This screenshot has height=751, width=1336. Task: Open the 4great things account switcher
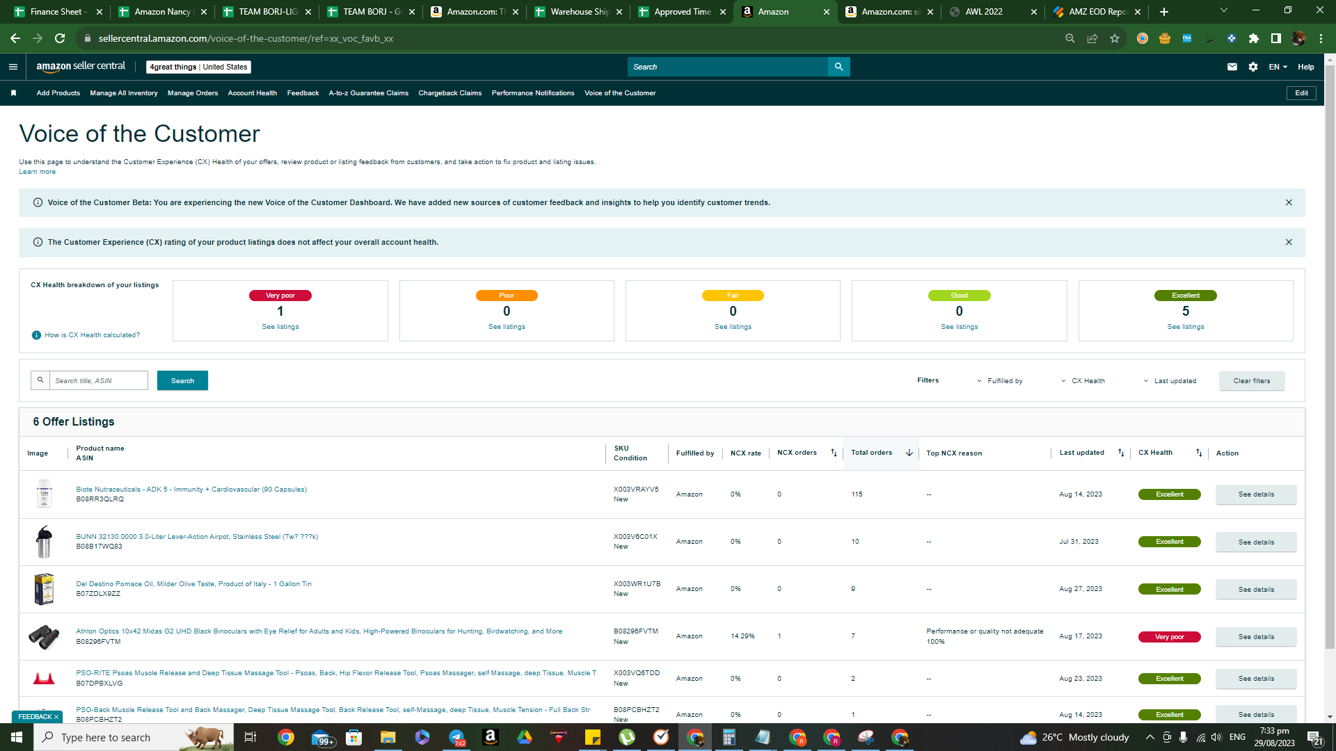[x=198, y=67]
